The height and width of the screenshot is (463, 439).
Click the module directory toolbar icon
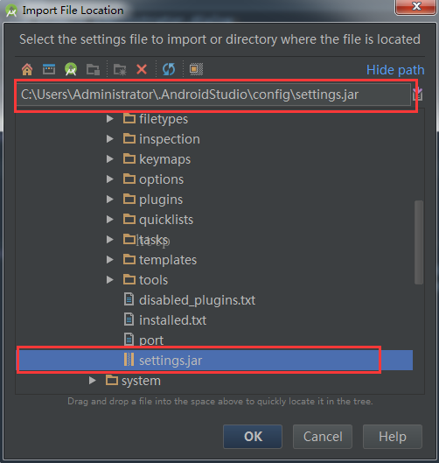[x=93, y=70]
